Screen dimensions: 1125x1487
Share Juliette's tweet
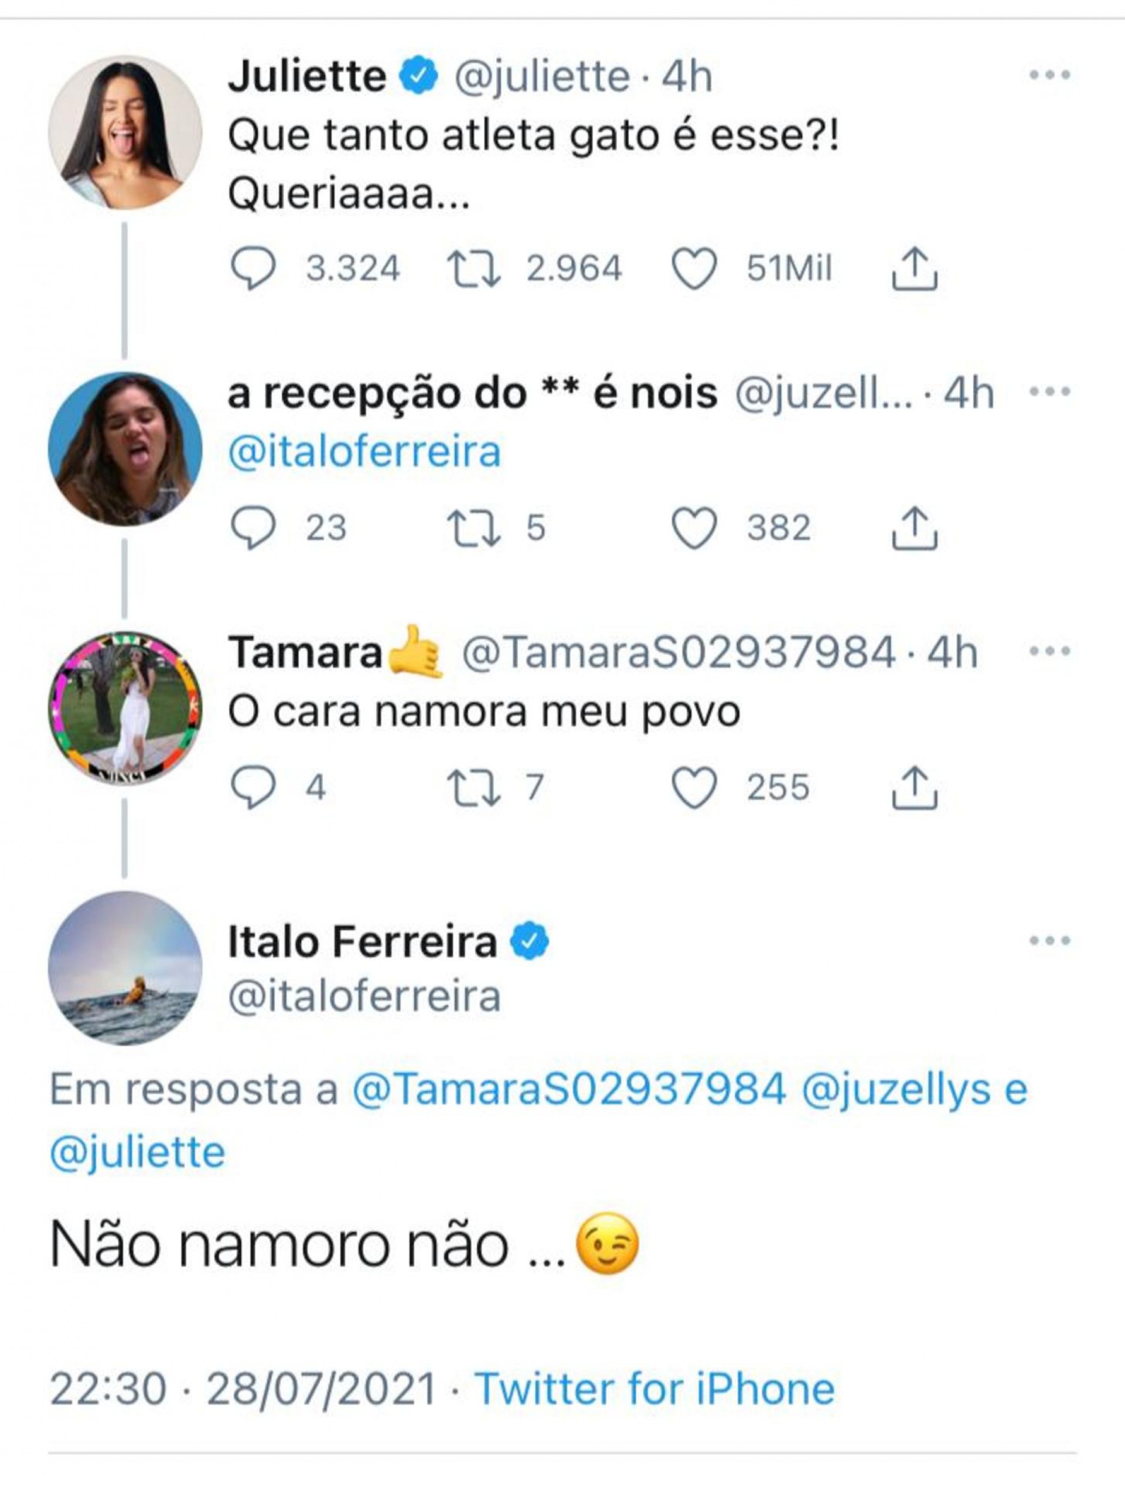914,269
